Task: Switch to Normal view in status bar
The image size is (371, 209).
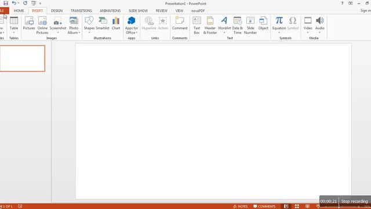Action: point(286,207)
